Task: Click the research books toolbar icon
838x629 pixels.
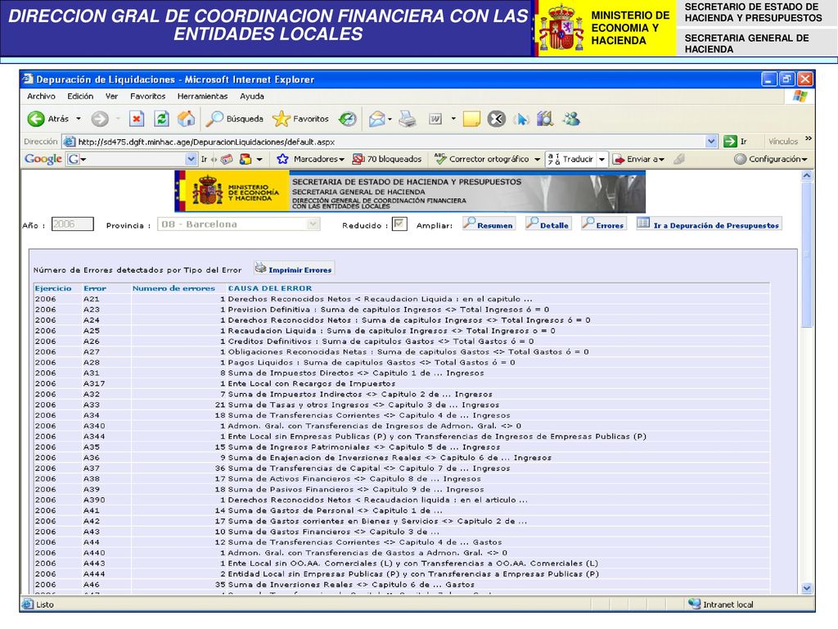Action: click(x=545, y=119)
